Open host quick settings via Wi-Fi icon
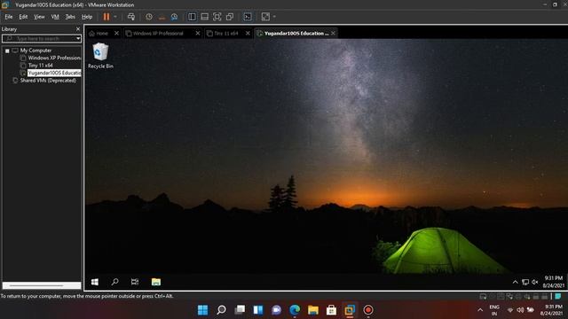Screen dimensions: 568x319 click(x=510, y=310)
